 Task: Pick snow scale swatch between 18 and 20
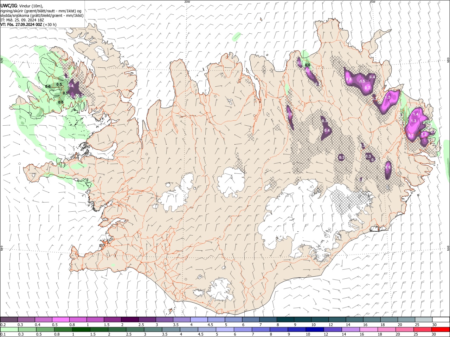point(389,319)
